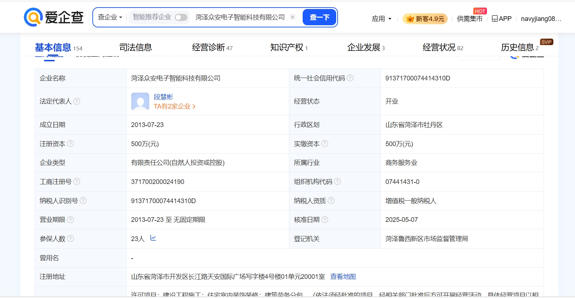Clear the search box with the X icon
Screen dimensions: 575x298
pyautogui.click(x=293, y=17)
